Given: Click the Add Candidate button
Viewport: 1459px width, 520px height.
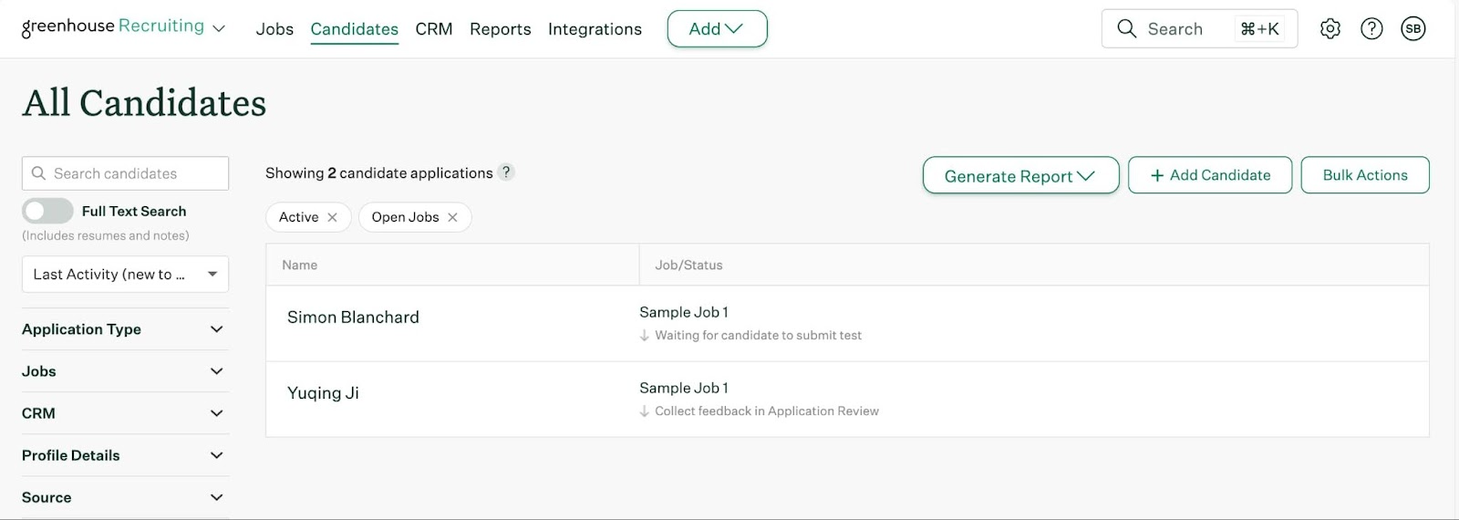Looking at the screenshot, I should (1209, 175).
